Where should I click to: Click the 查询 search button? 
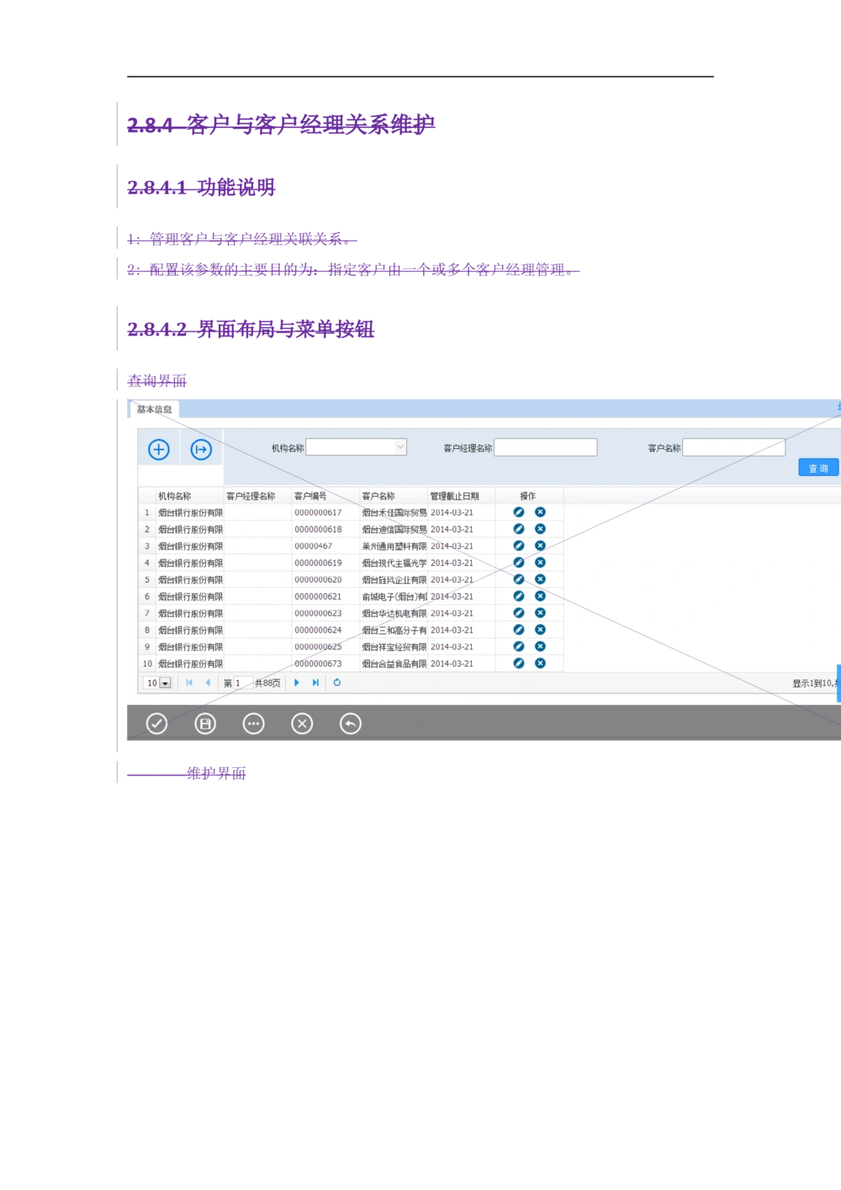click(x=817, y=468)
